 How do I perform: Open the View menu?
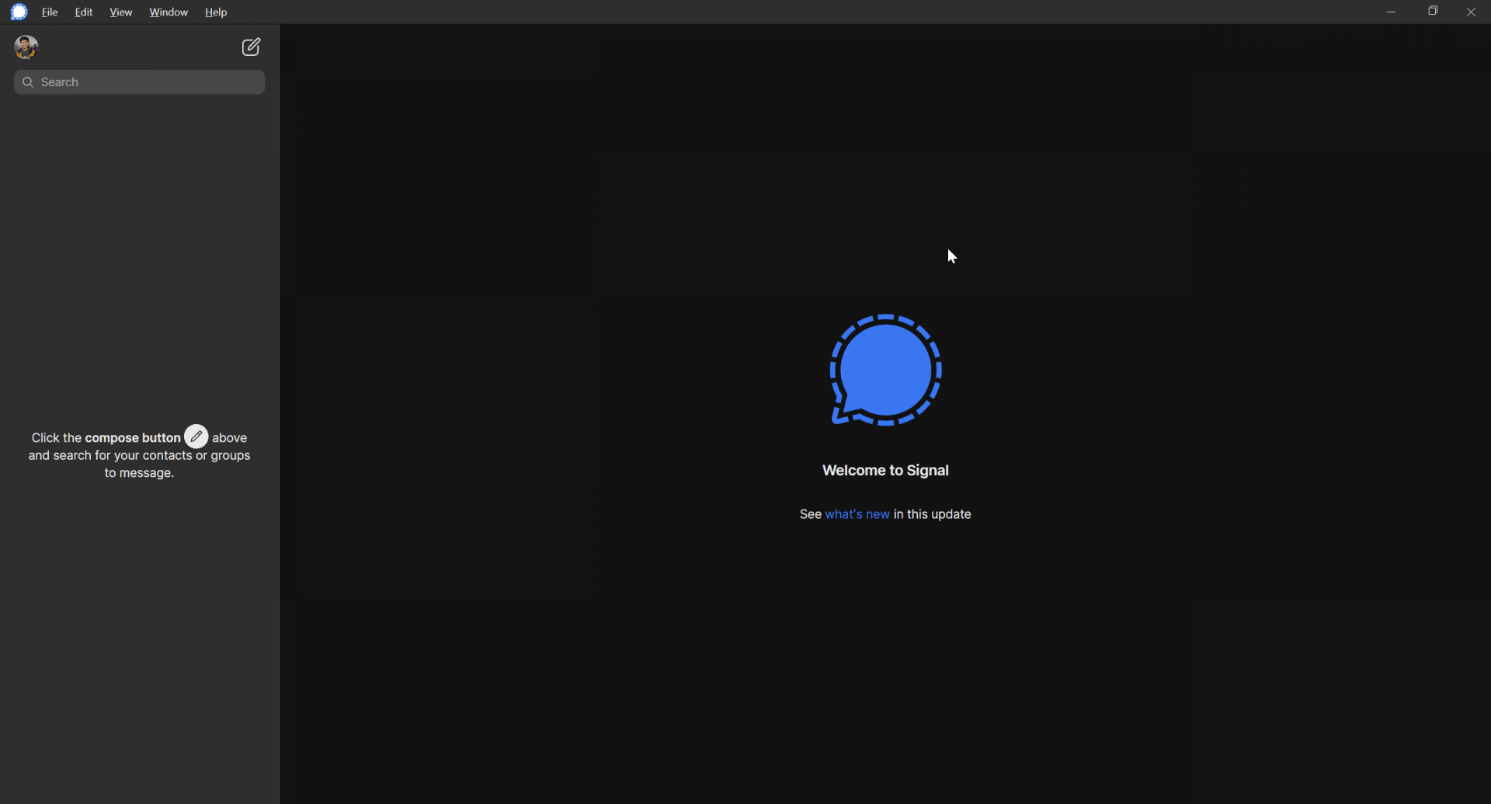pos(121,12)
